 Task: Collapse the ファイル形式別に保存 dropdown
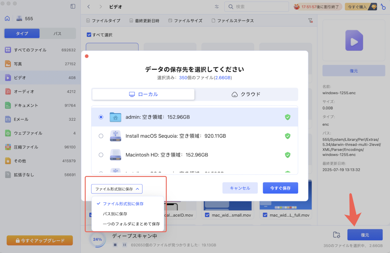click(x=117, y=189)
